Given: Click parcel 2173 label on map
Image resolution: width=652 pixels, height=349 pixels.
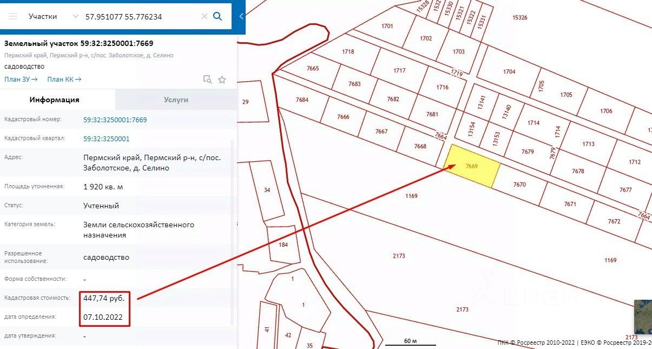Looking at the screenshot, I should (398, 256).
